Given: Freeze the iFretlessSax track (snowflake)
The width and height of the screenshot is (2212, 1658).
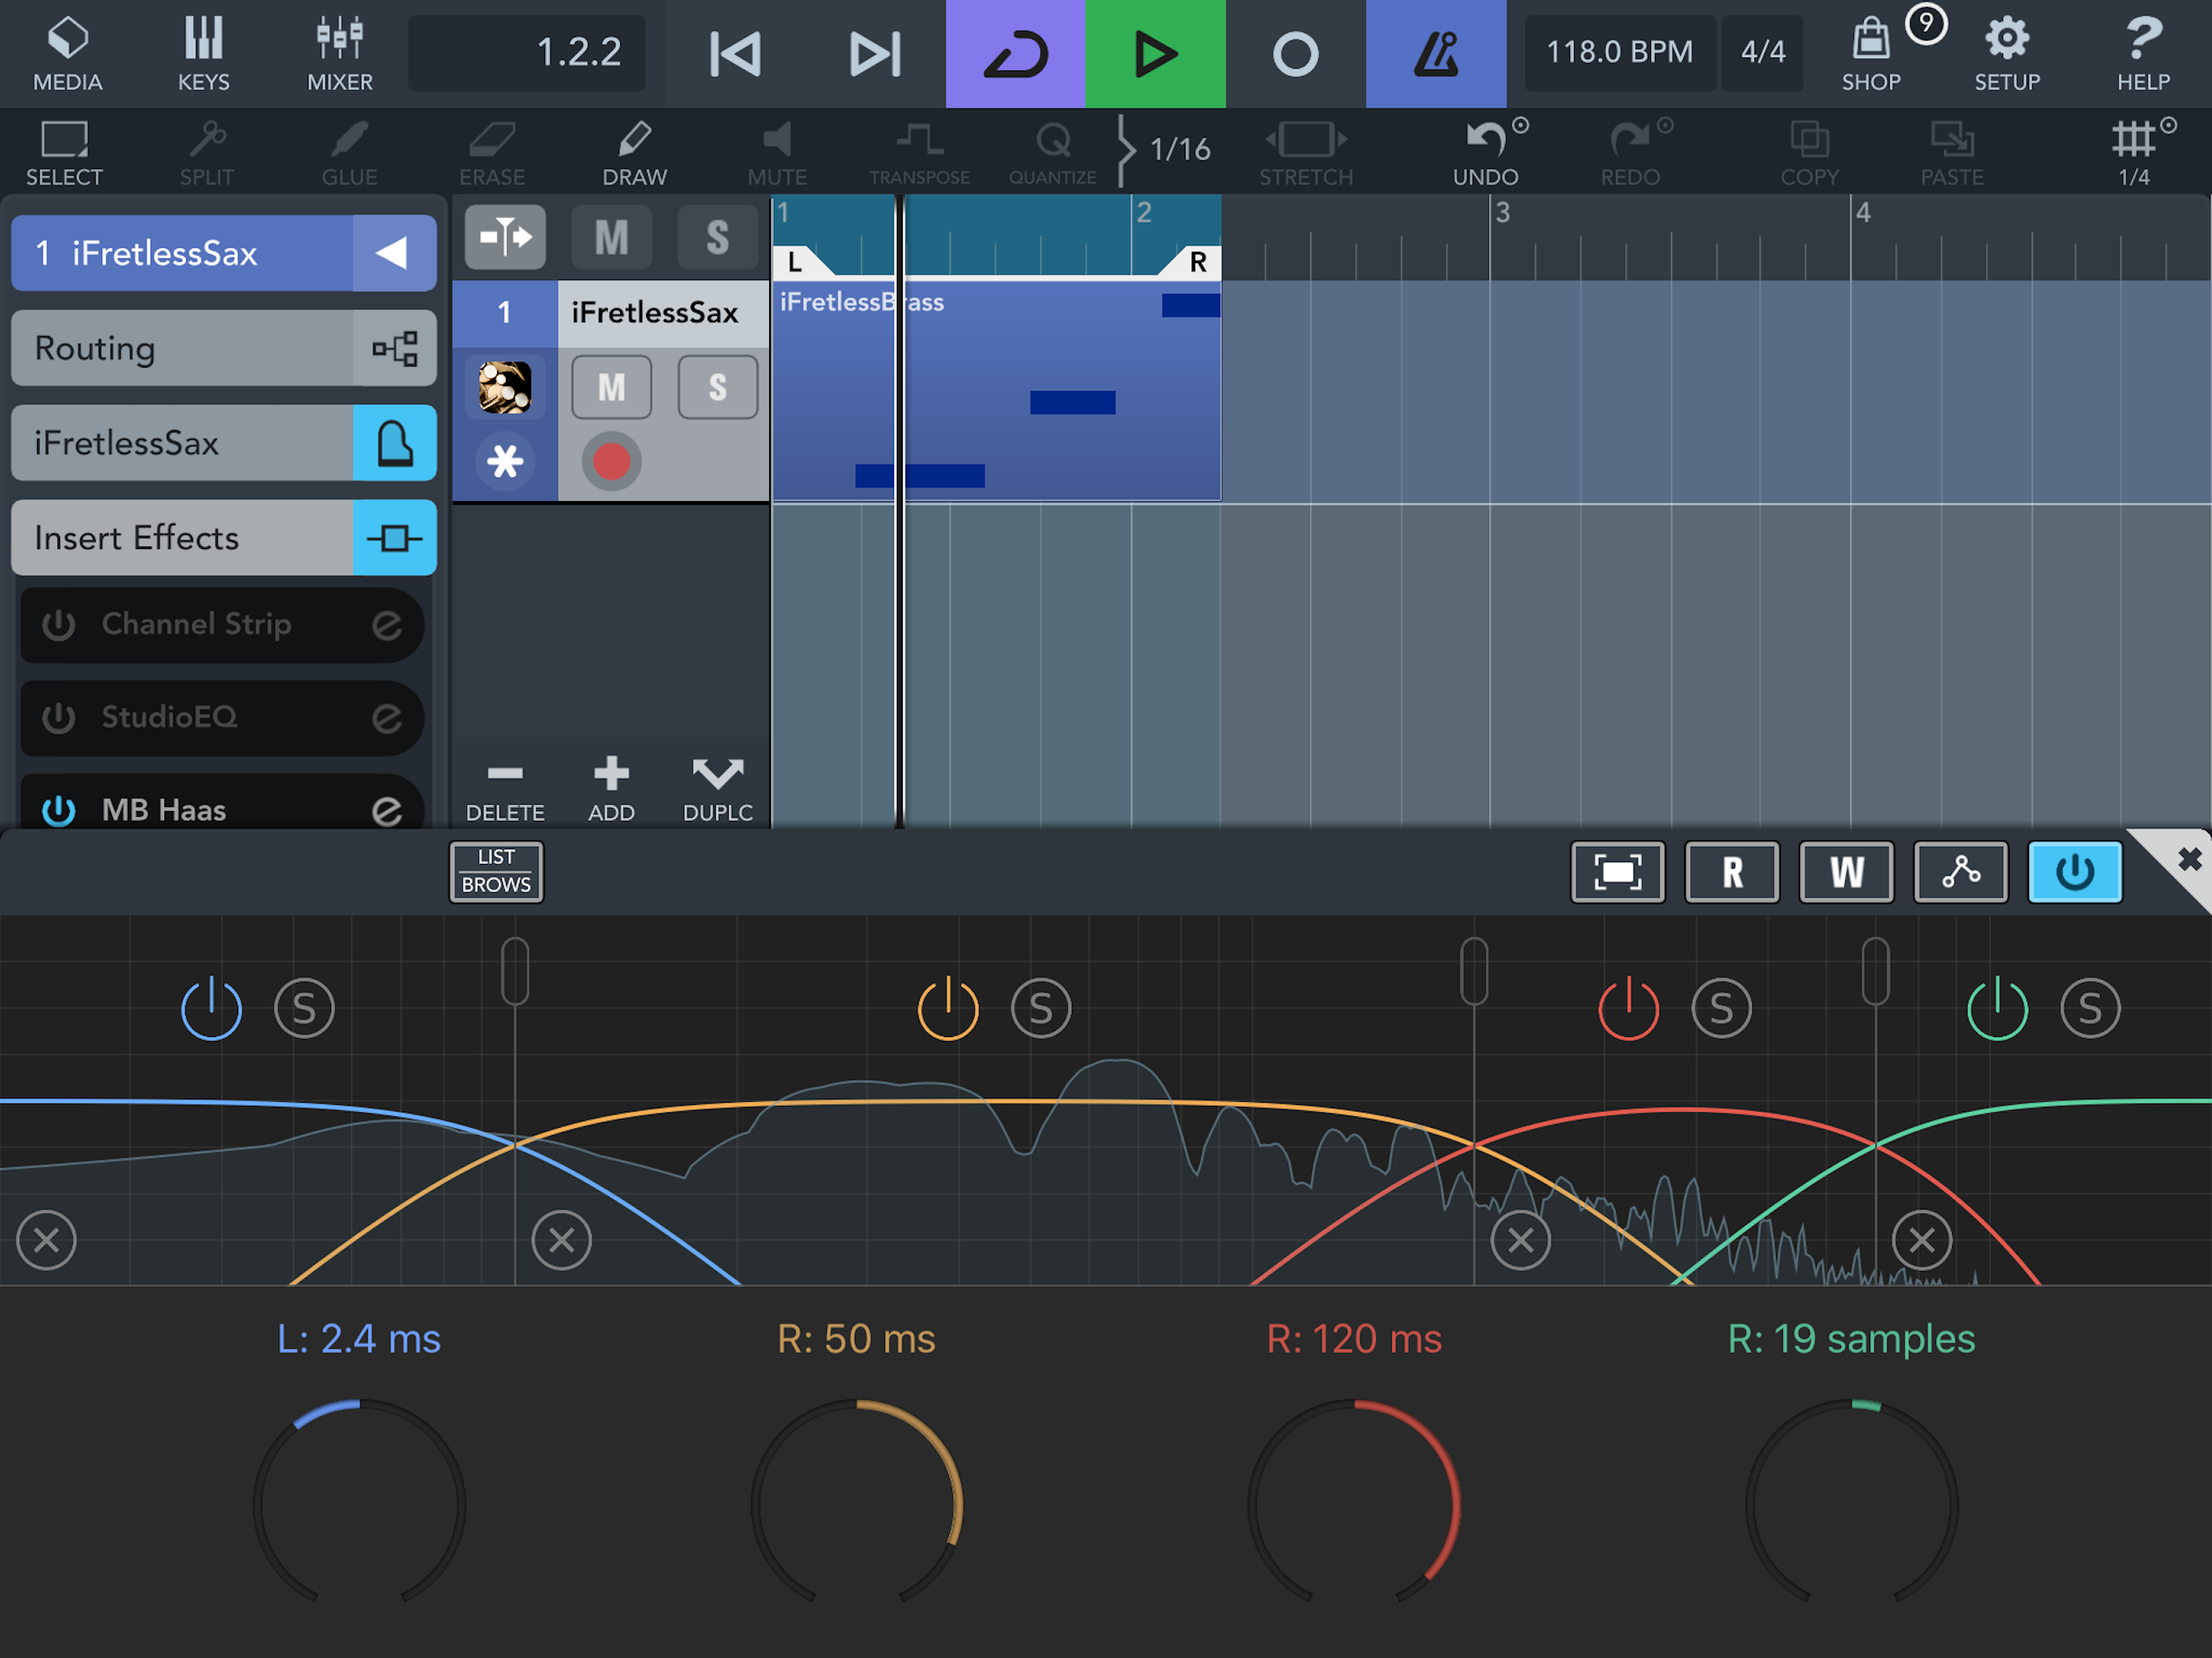Looking at the screenshot, I should [x=504, y=461].
